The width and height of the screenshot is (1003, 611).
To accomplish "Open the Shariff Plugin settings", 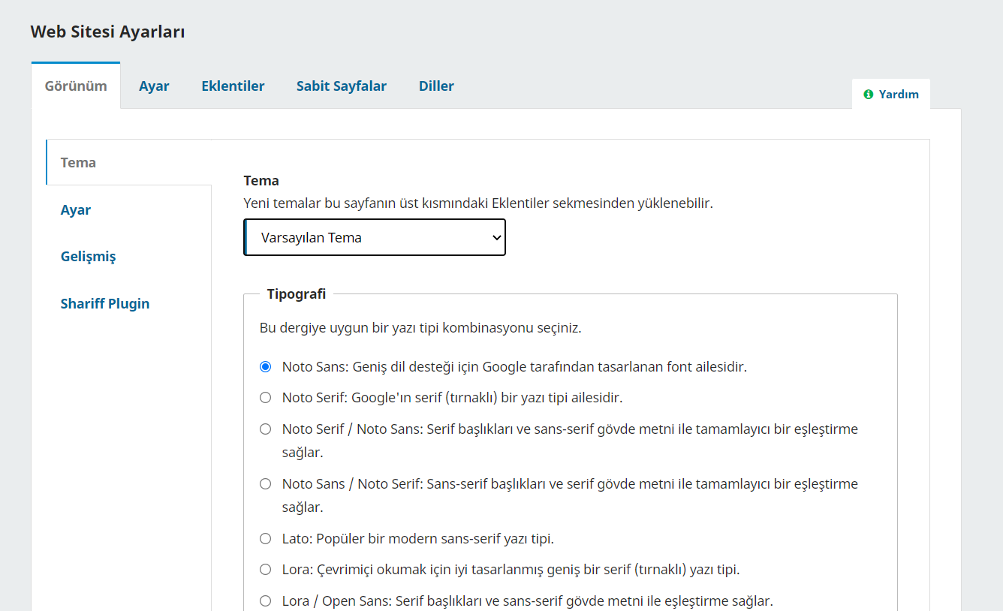I will pos(128,303).
